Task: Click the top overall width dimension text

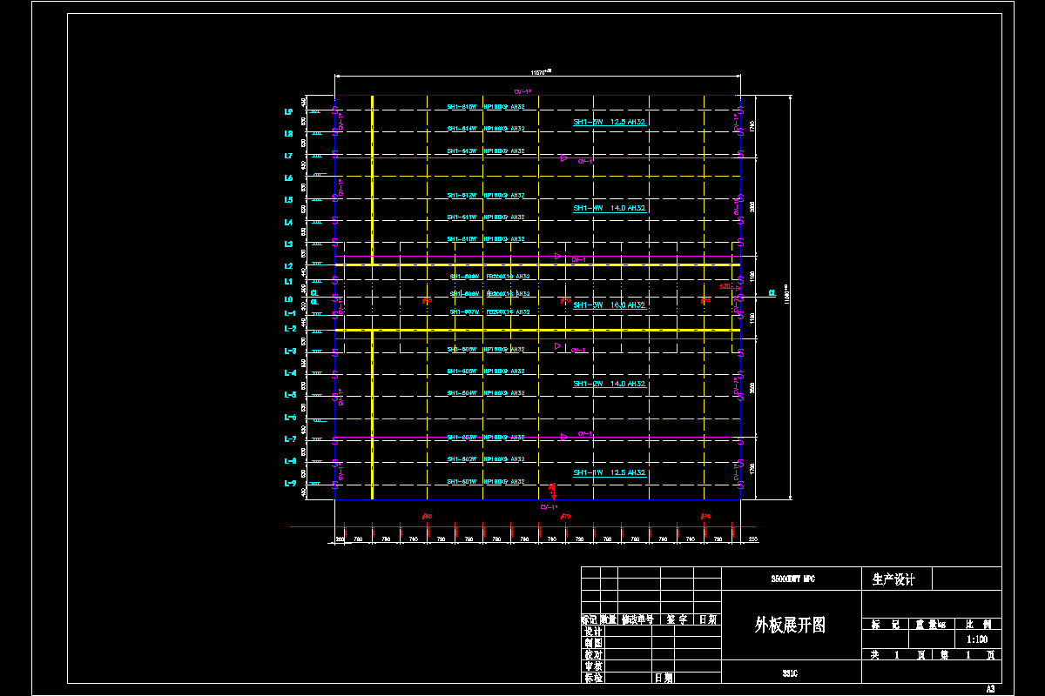Action: tap(542, 72)
